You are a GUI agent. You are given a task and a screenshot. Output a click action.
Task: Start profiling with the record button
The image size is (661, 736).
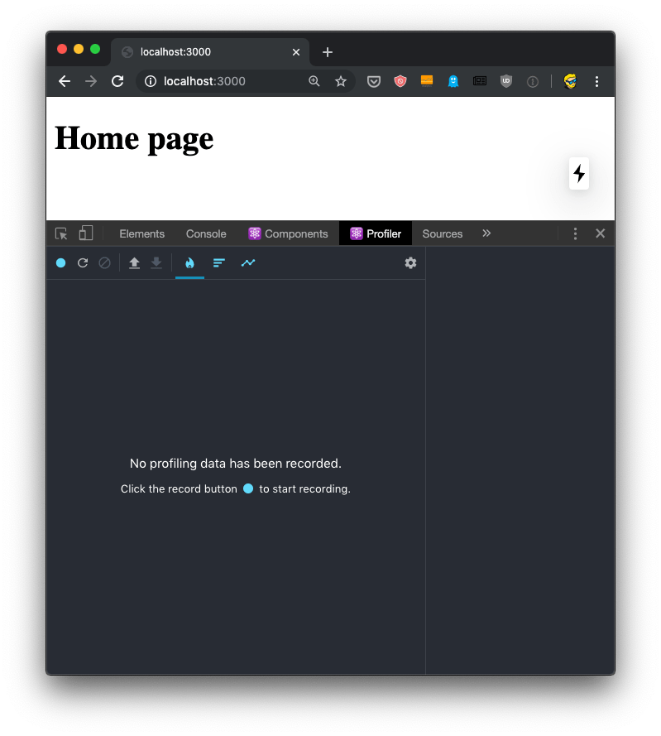pyautogui.click(x=61, y=263)
